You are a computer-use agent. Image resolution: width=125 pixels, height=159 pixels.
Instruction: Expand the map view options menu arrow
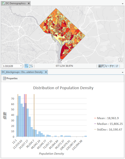[x=123, y=4]
